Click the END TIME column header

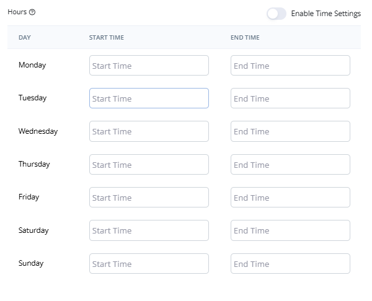point(245,38)
